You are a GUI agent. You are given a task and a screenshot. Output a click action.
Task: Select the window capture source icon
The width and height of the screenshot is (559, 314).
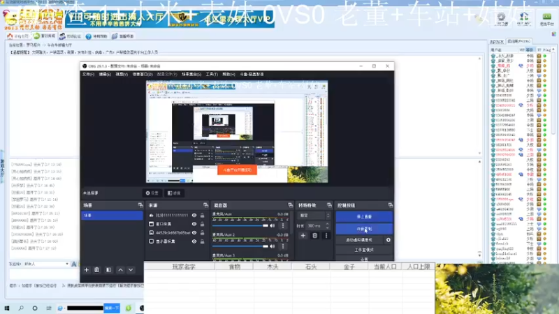tap(151, 224)
